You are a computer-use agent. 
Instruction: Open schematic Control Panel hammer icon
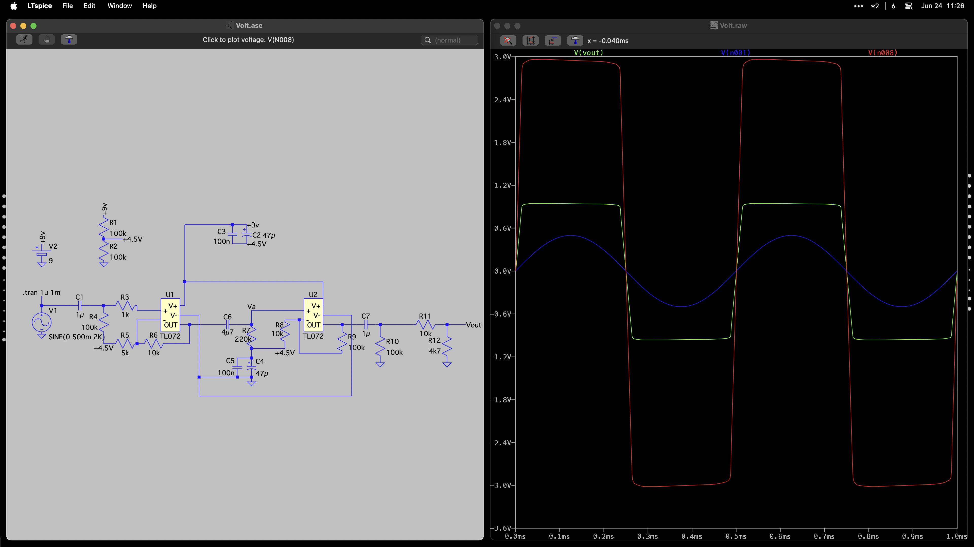69,40
